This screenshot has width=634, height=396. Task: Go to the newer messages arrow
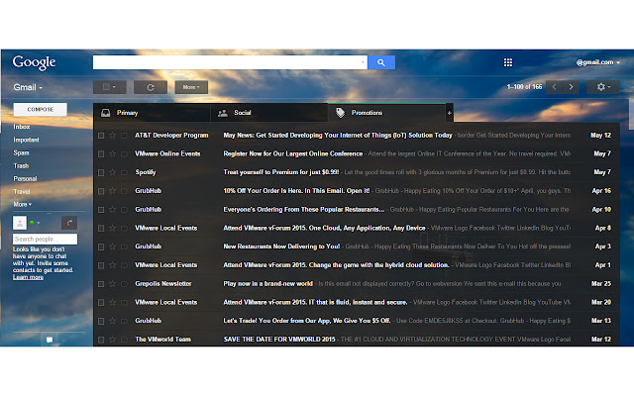[554, 87]
